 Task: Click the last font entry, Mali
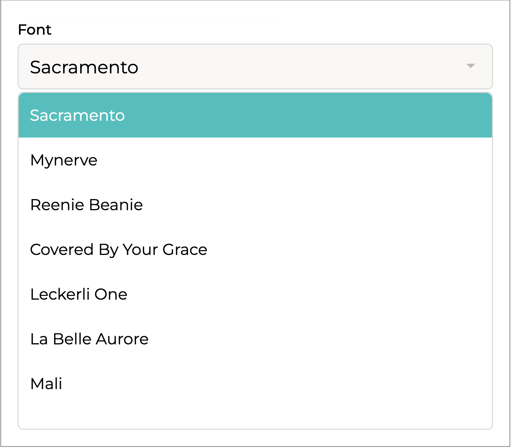tap(46, 384)
